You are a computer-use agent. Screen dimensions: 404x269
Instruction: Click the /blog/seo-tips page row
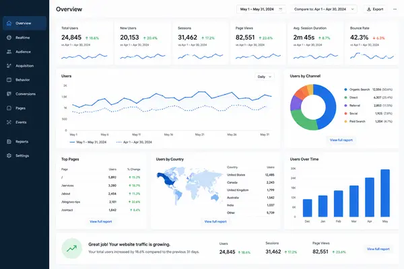pos(101,202)
